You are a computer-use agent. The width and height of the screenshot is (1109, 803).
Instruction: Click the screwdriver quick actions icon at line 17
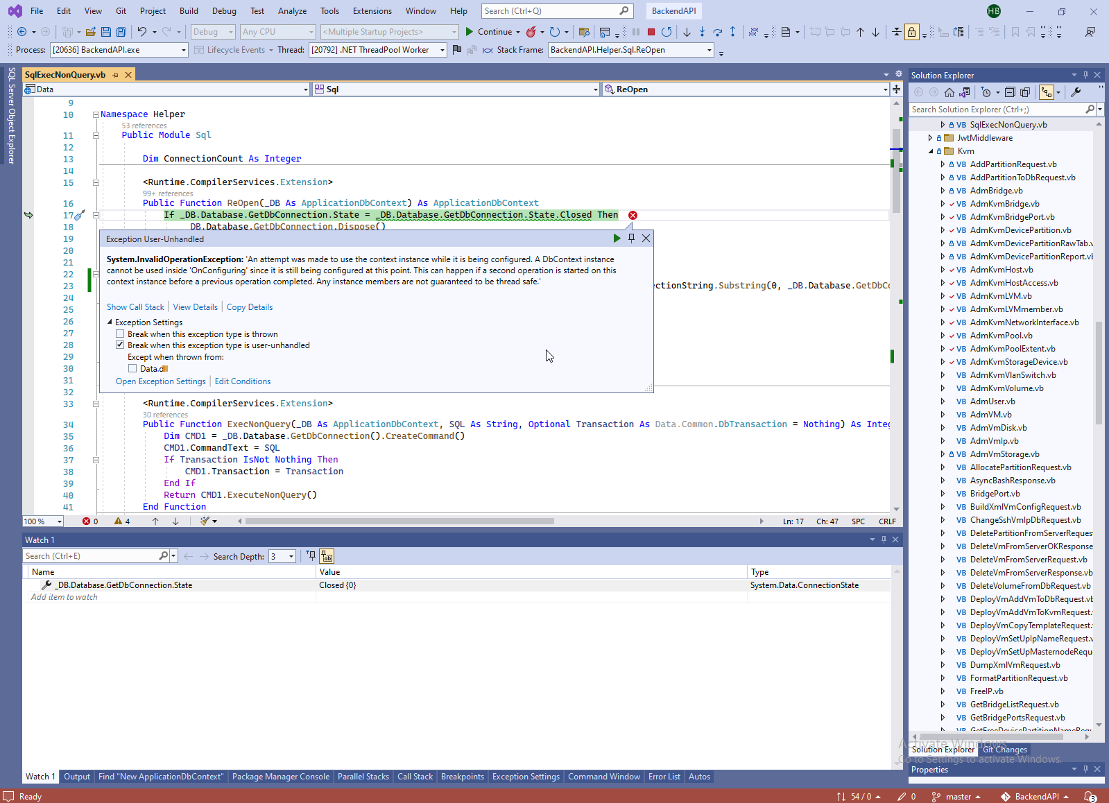80,216
